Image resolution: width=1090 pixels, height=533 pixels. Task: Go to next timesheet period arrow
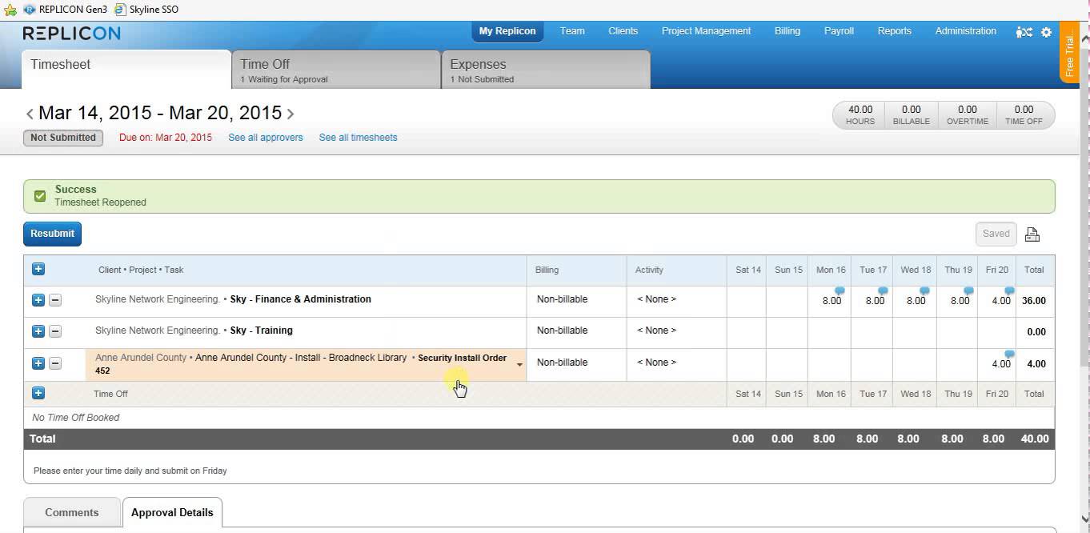(x=290, y=114)
